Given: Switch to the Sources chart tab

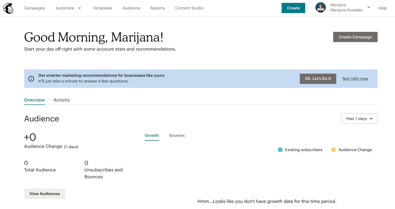Looking at the screenshot, I should click(x=177, y=136).
